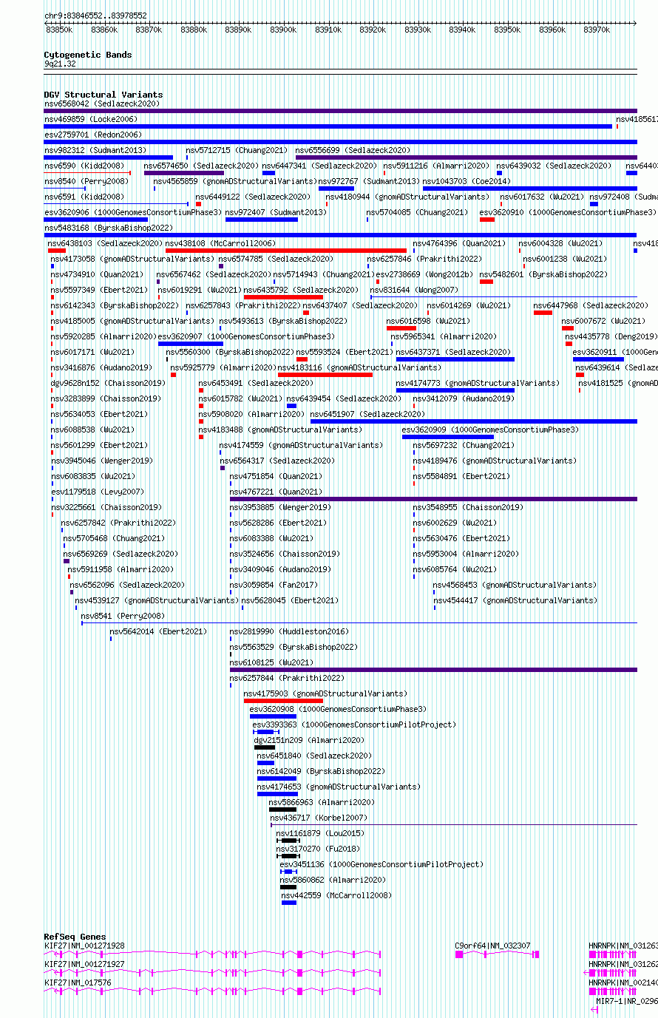Click variant nsv1161879 (Lou2015)
Viewport: 658px width, 1018px height.
point(320,833)
